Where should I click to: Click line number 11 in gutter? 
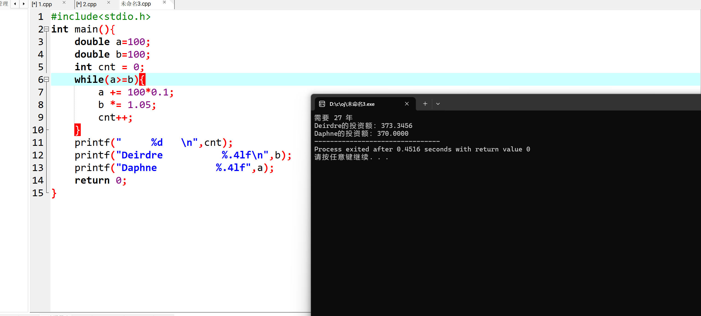click(38, 143)
